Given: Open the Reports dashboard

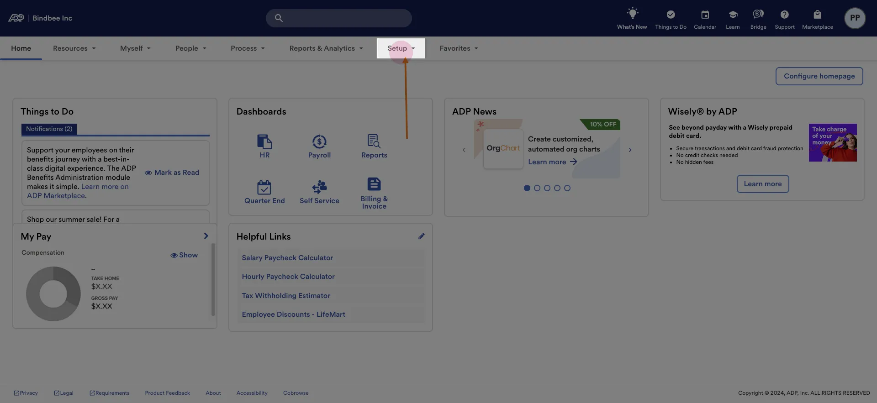Looking at the screenshot, I should [374, 146].
